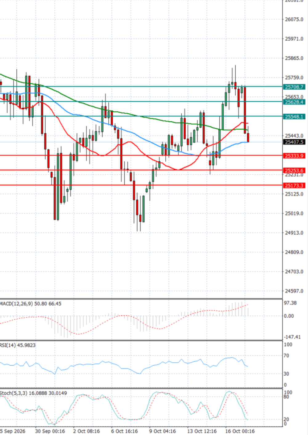This screenshot has width=308, height=435.
Task: Click the 26075.0 price axis value
Action: [294, 19]
